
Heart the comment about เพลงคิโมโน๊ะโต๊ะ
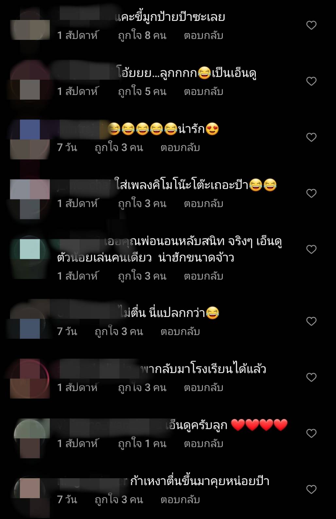[x=311, y=193]
